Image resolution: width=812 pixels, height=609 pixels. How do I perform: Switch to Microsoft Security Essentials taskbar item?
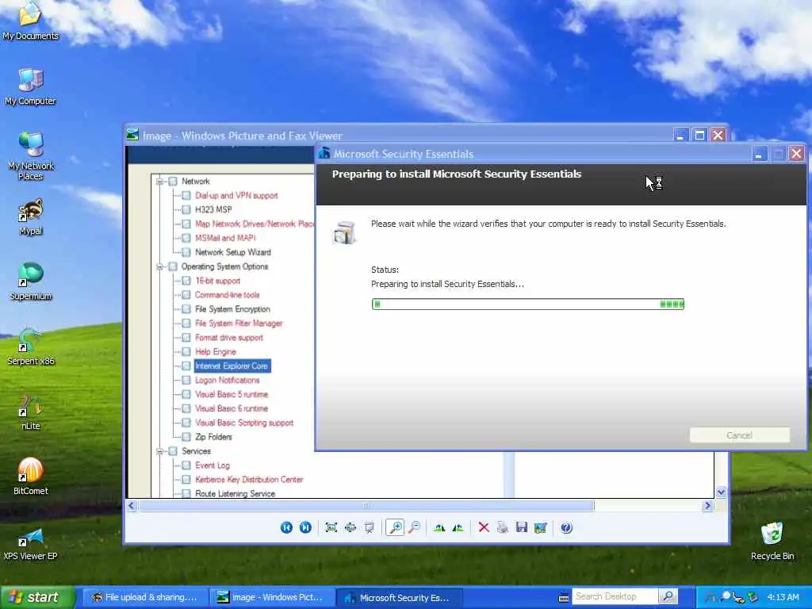point(399,598)
